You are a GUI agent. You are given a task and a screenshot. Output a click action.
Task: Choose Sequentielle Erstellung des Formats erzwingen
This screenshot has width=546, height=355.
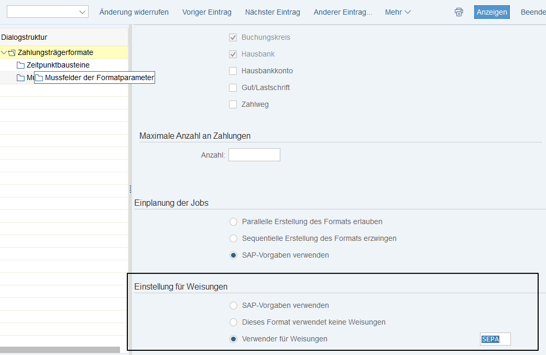[x=234, y=238]
